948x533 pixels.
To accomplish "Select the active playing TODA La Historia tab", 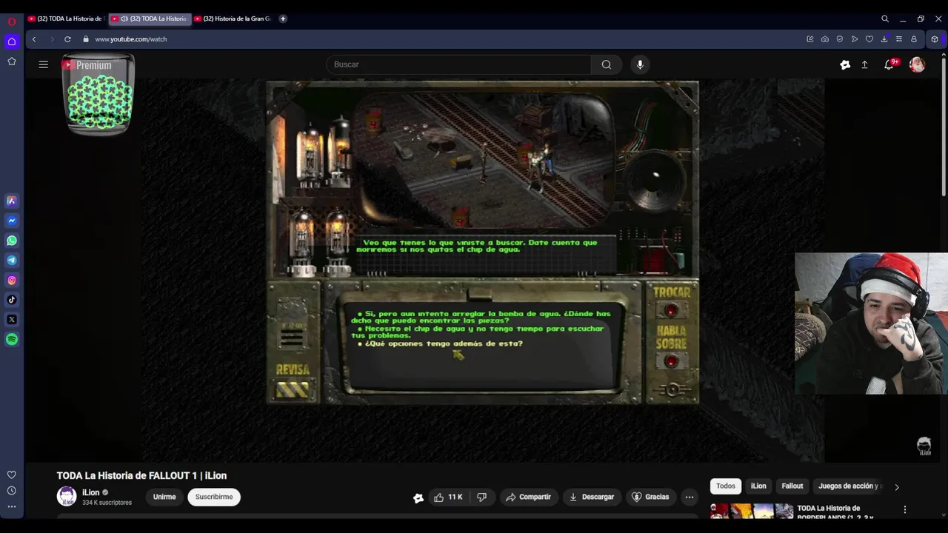I will (x=150, y=19).
